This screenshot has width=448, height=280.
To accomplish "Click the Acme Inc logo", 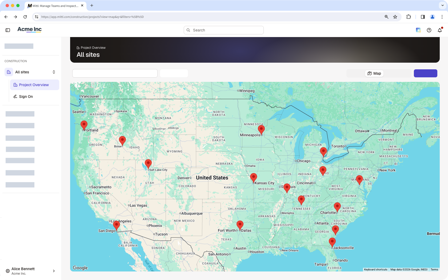I will coord(29,29).
